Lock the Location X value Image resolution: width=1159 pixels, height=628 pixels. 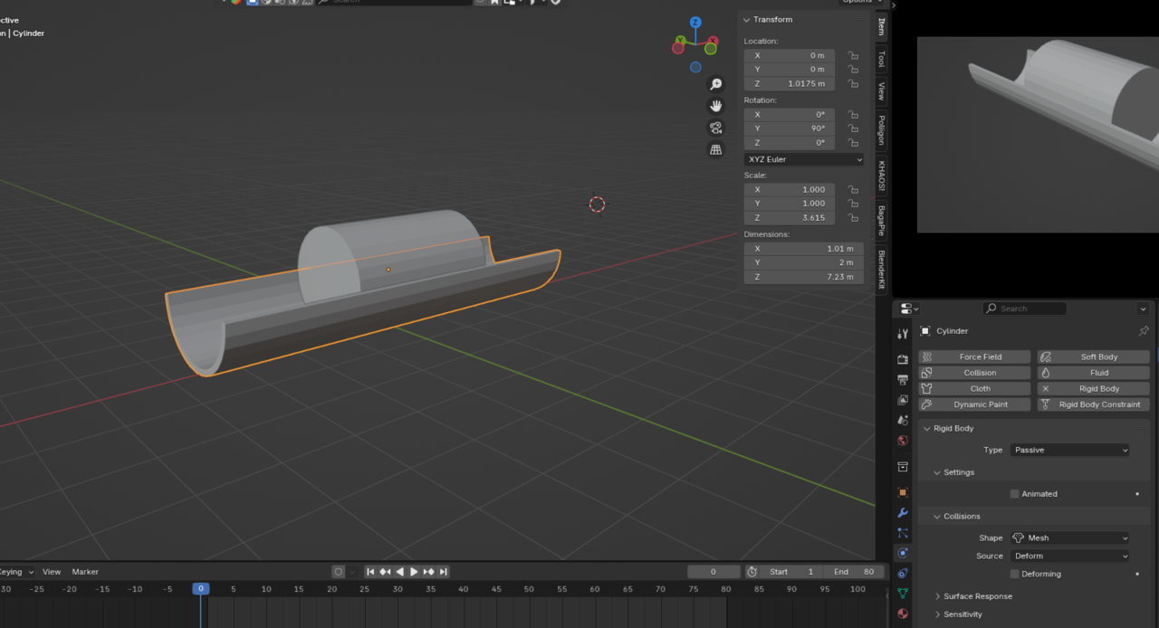click(853, 55)
